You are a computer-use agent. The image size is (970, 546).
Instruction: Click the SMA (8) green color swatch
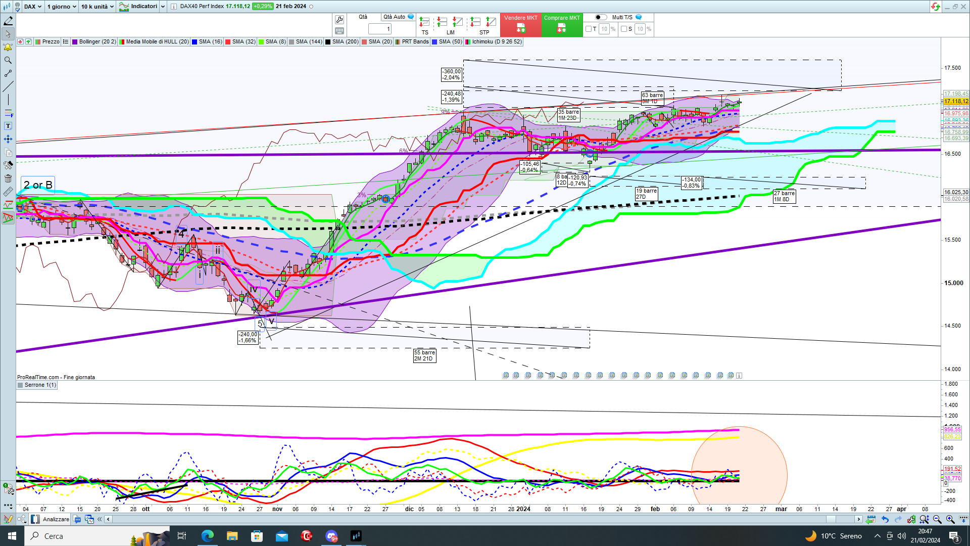point(261,41)
